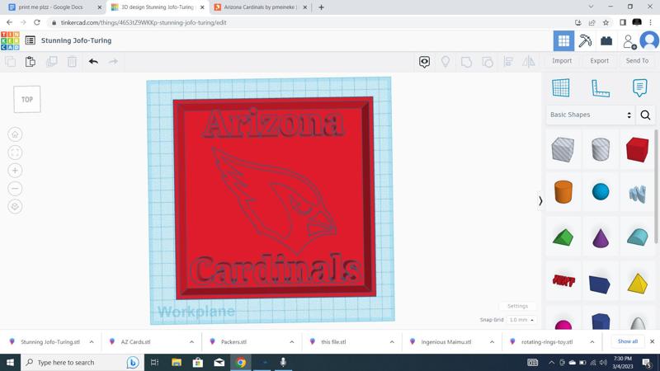The width and height of the screenshot is (660, 371).
Task: Select the Ruler tool
Action: [601, 88]
